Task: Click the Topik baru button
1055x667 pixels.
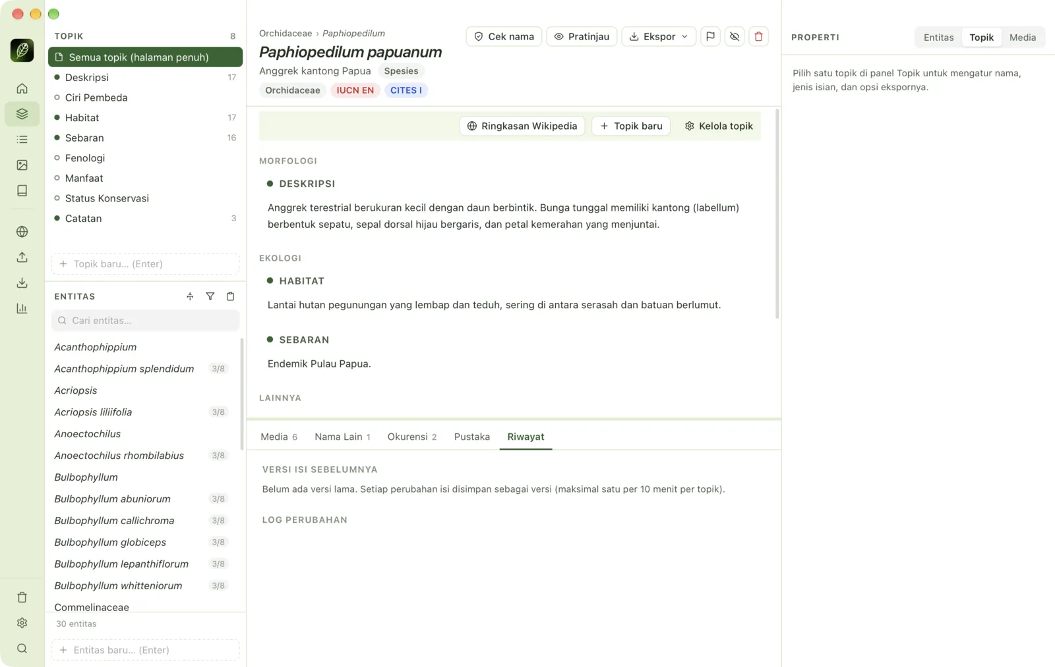Action: pos(631,126)
